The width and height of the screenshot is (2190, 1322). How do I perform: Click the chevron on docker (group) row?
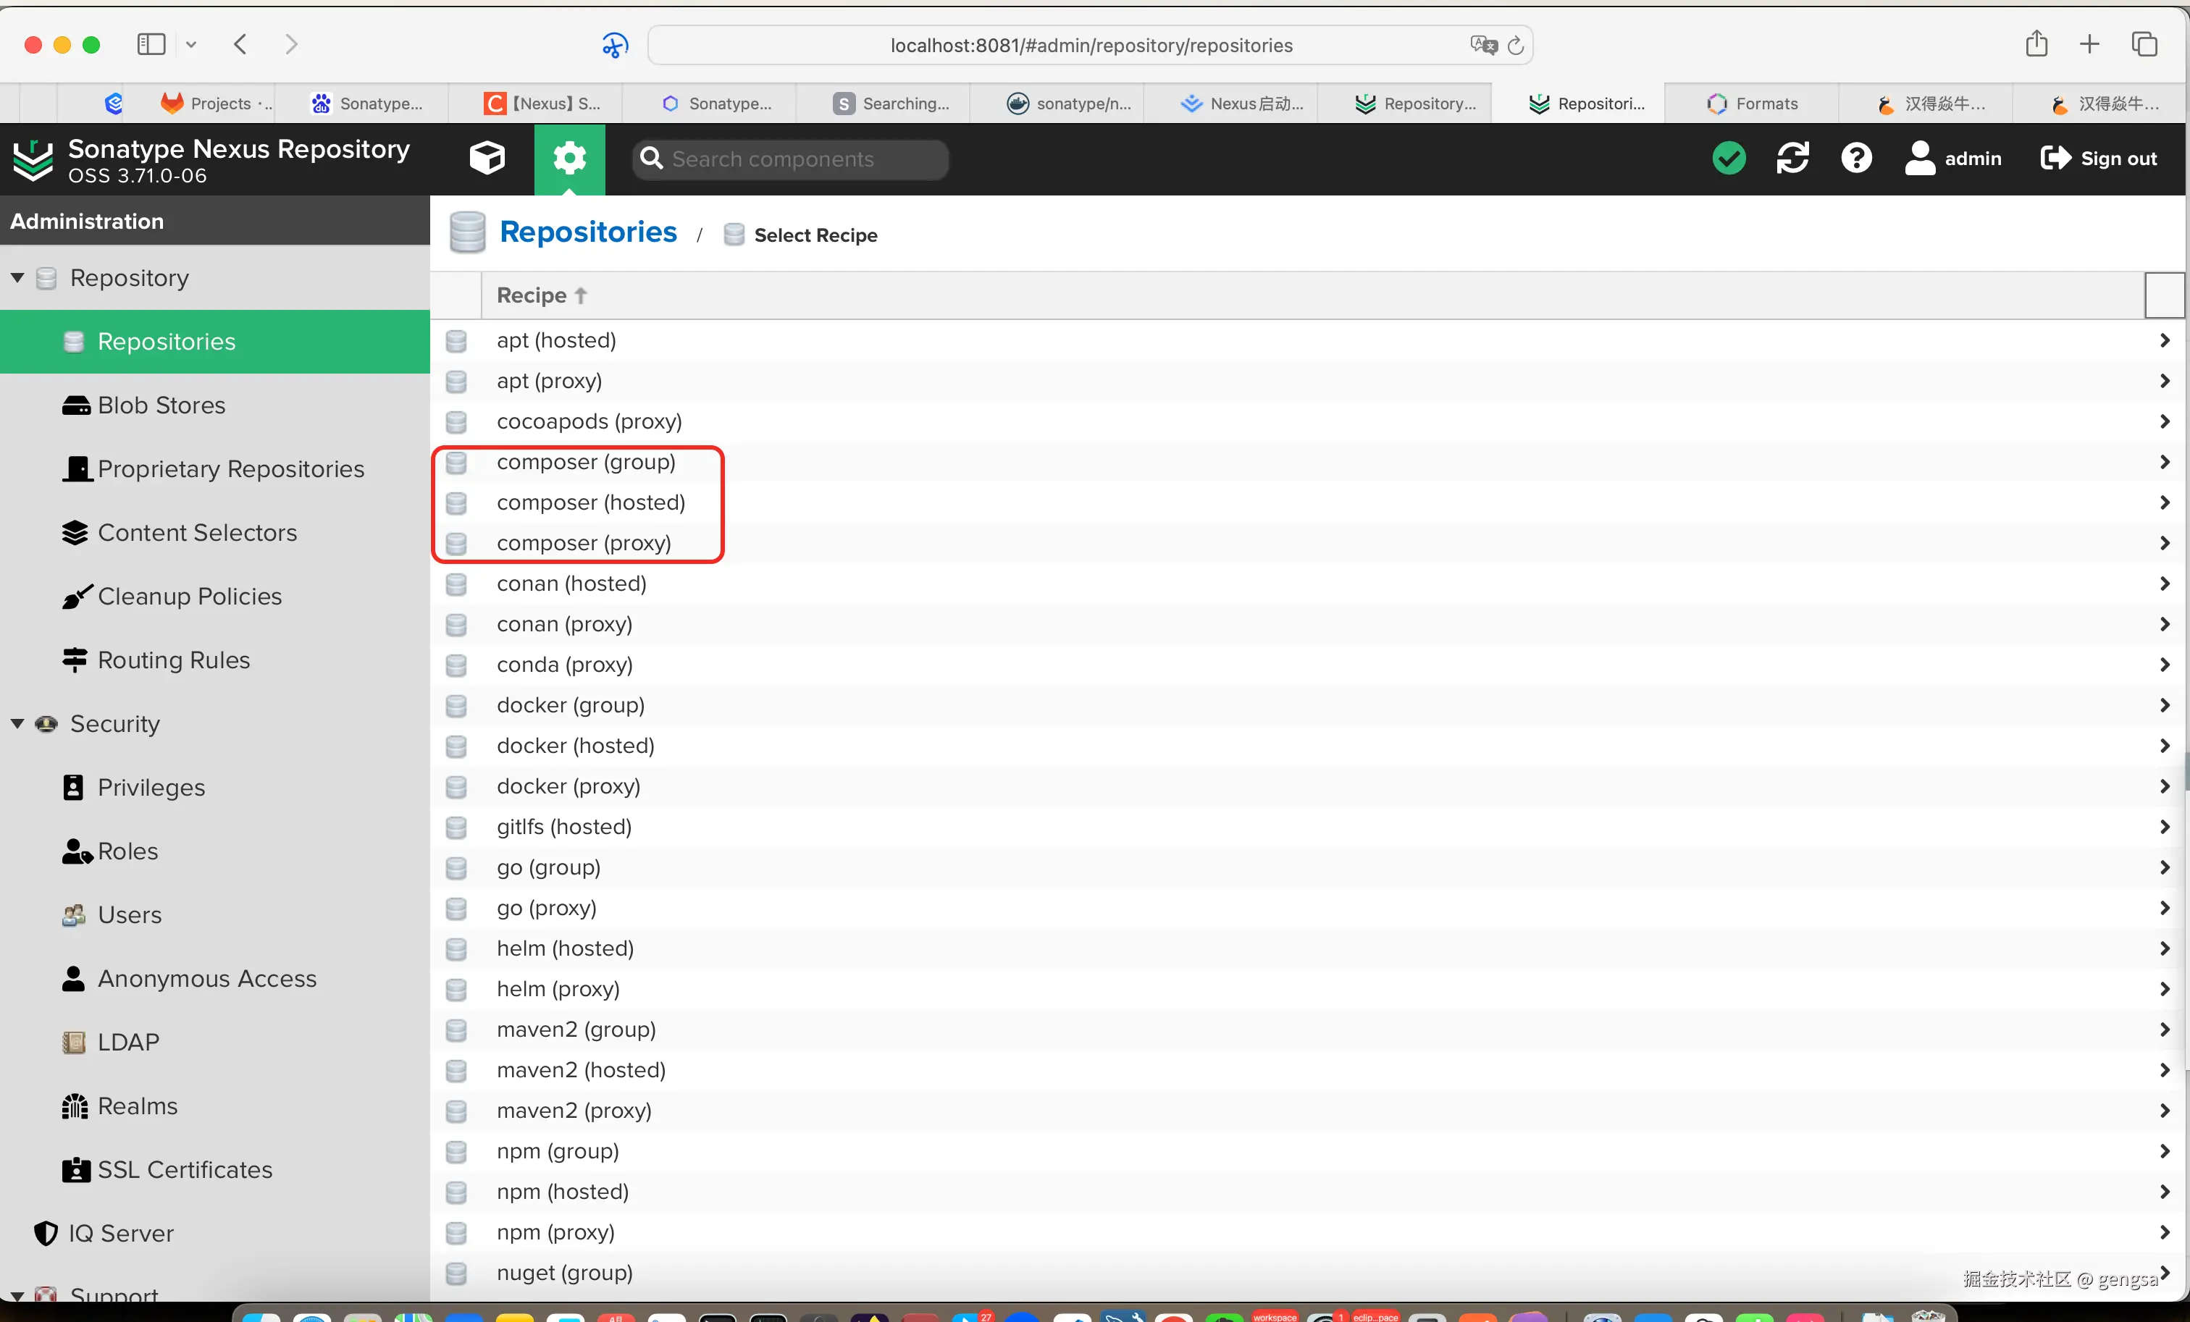pos(2165,705)
